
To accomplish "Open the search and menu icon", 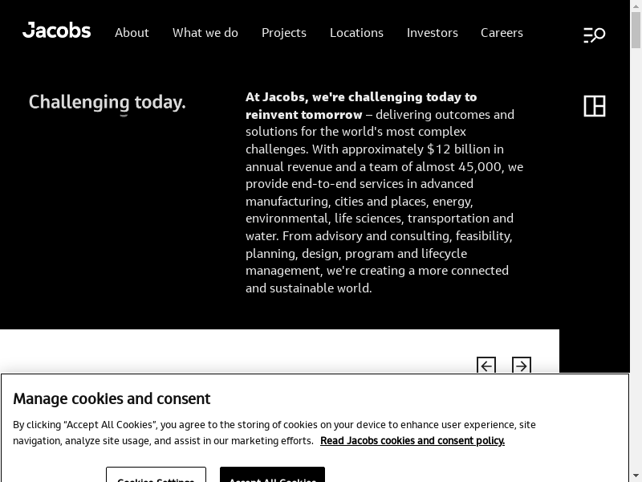I will point(594,35).
